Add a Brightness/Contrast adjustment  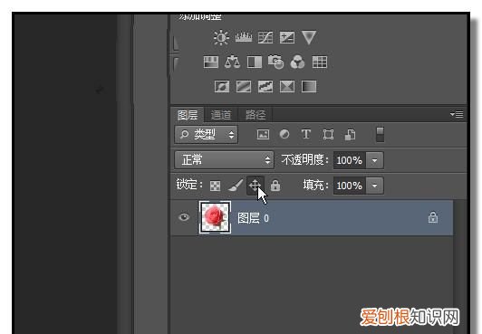coord(221,38)
